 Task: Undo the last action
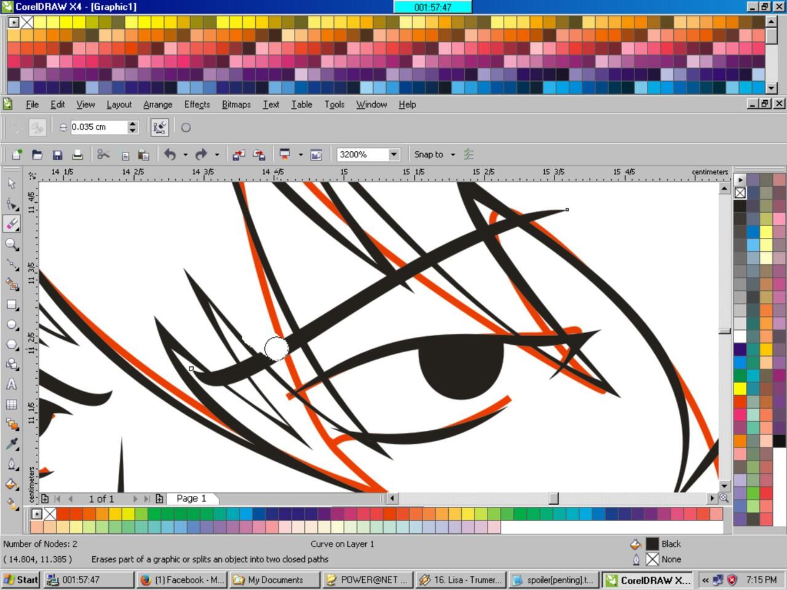170,155
